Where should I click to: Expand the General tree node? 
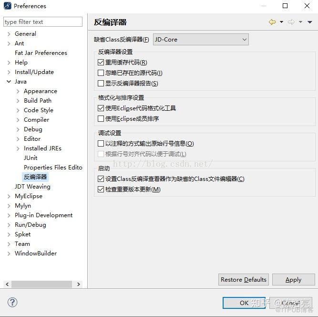[9, 34]
